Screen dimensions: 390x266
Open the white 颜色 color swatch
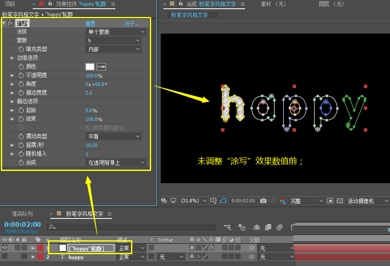click(x=90, y=66)
